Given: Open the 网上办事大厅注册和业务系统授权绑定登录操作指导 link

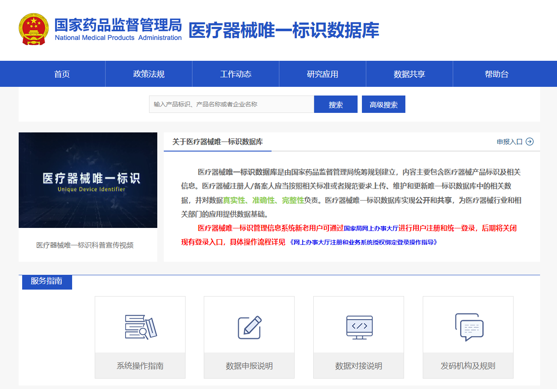Looking at the screenshot, I should (x=363, y=242).
